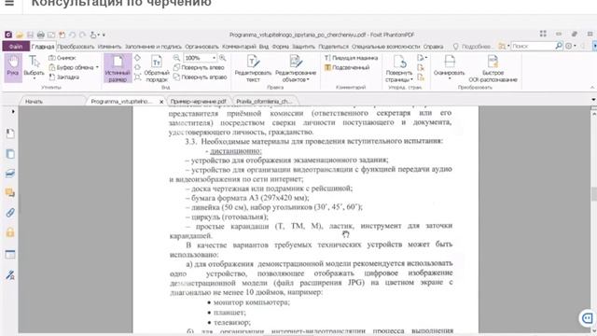Switch to the Изменить ribbon tab
The image size is (597, 336).
tap(109, 47)
